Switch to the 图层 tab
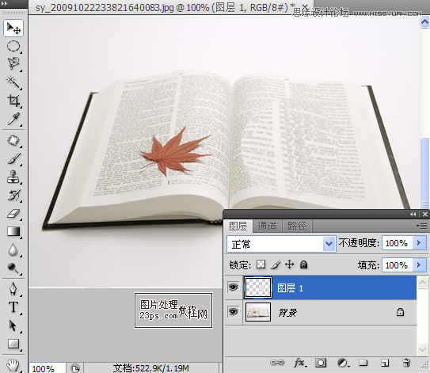The height and width of the screenshot is (373, 430). click(x=238, y=226)
